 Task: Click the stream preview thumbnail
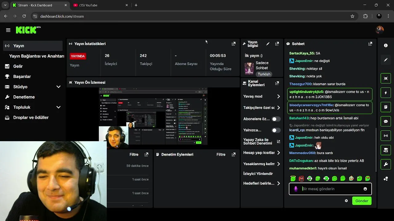[153, 116]
